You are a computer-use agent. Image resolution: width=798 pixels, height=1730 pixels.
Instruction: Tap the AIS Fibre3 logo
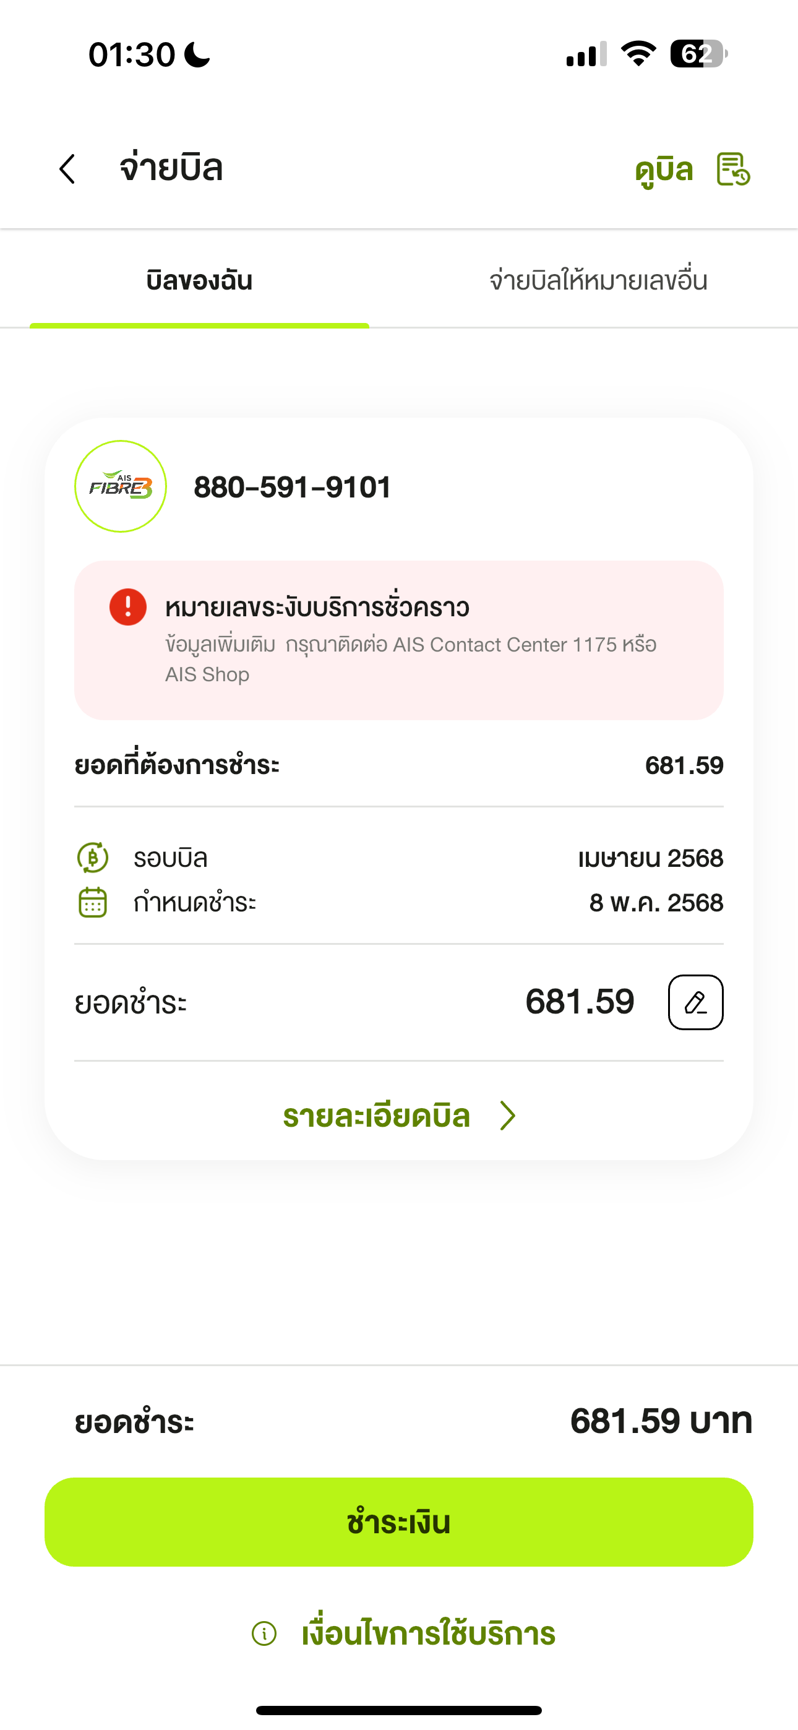(x=121, y=486)
